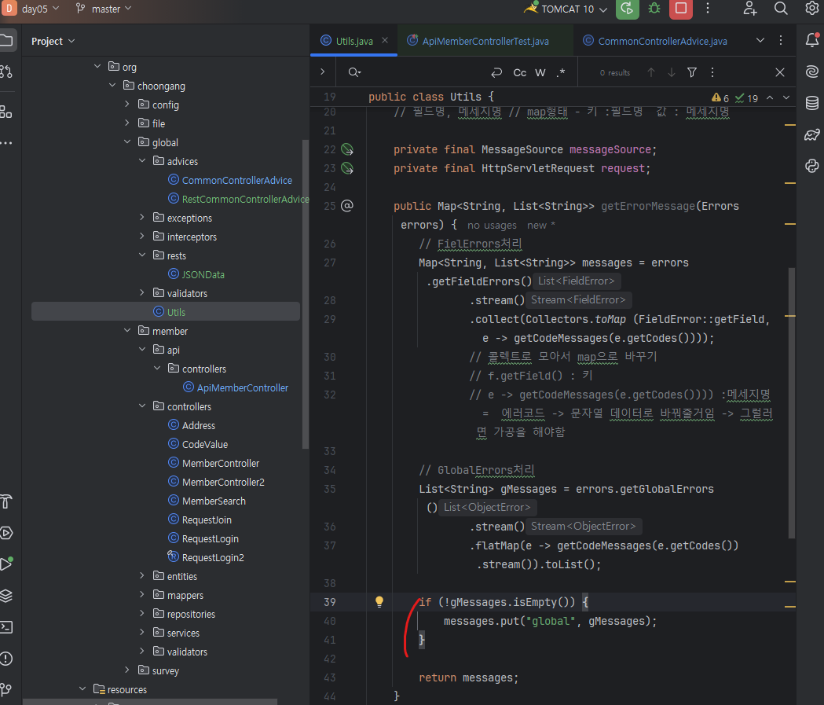
Task: Click the bean gutter icon on line 23
Action: (347, 169)
